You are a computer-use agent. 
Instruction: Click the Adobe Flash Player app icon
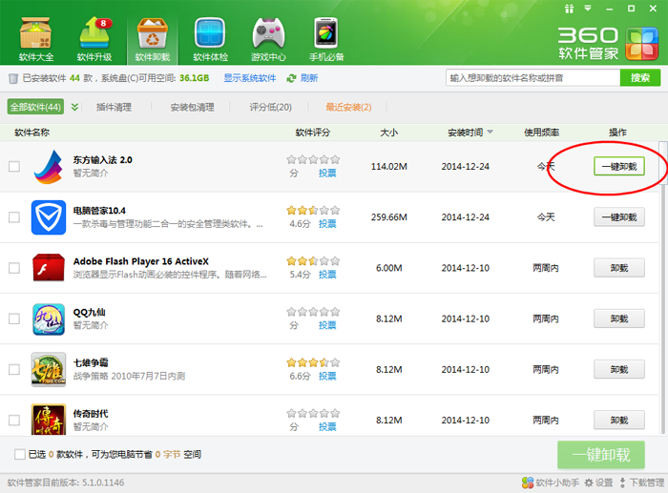[48, 268]
